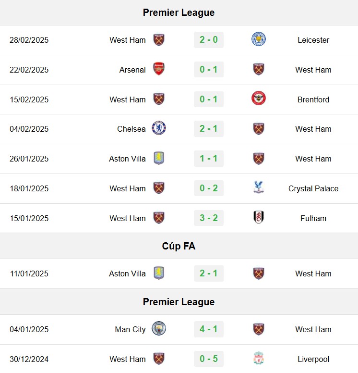Click the Man City club crest
358x373 pixels.
pos(159,329)
